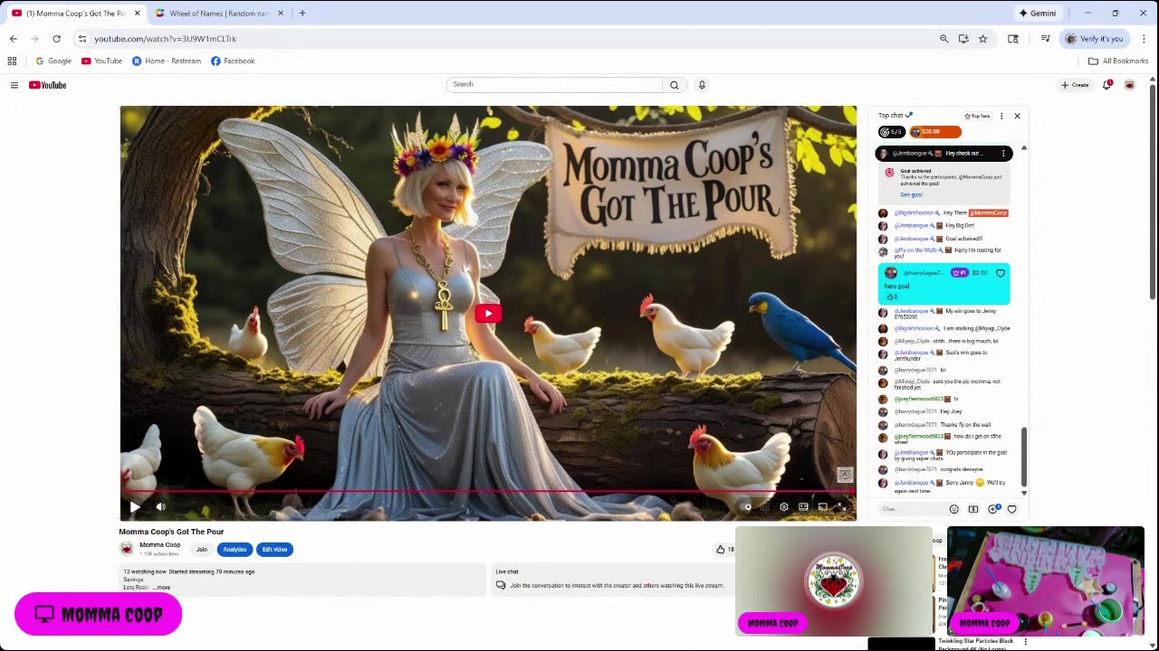Screen dimensions: 1159x651
Task: Open the 5/5 goal chip in chat
Action: (x=891, y=132)
